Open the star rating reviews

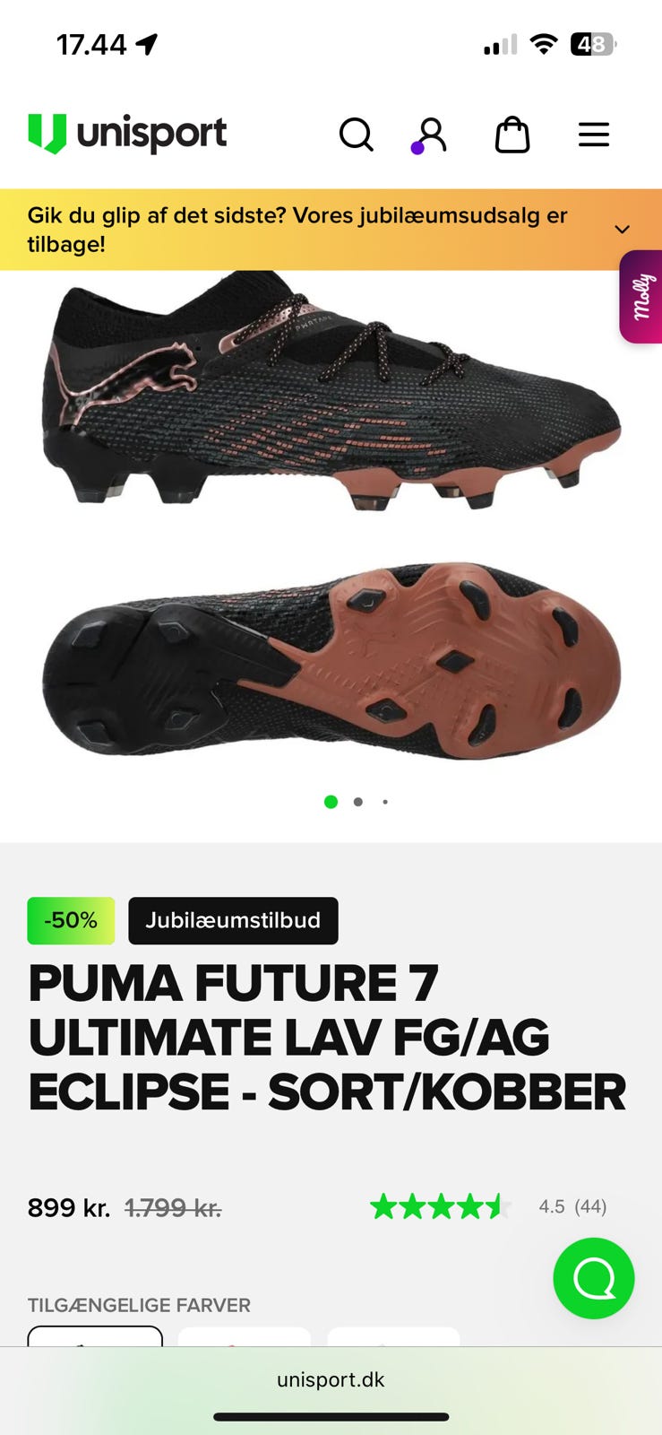(x=441, y=1207)
